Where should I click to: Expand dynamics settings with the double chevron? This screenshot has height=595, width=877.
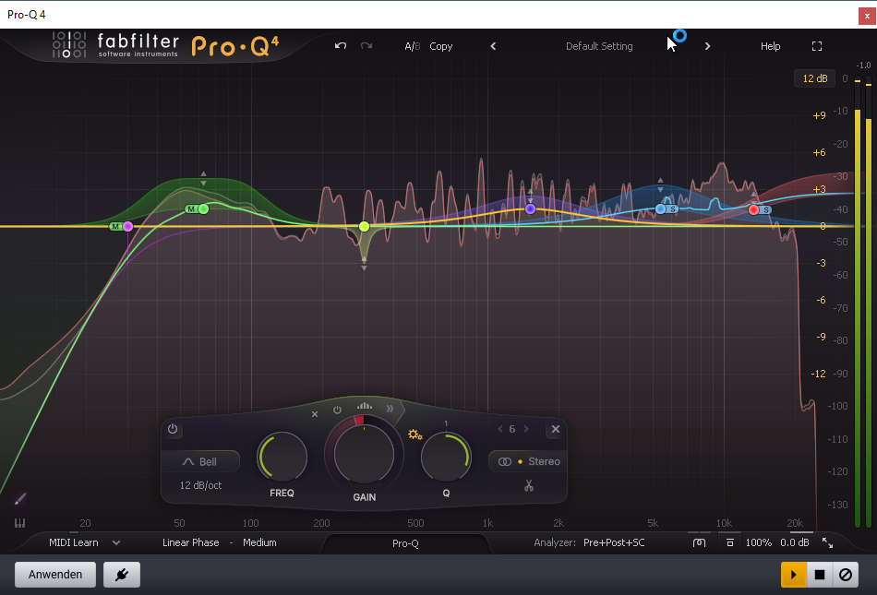(390, 409)
